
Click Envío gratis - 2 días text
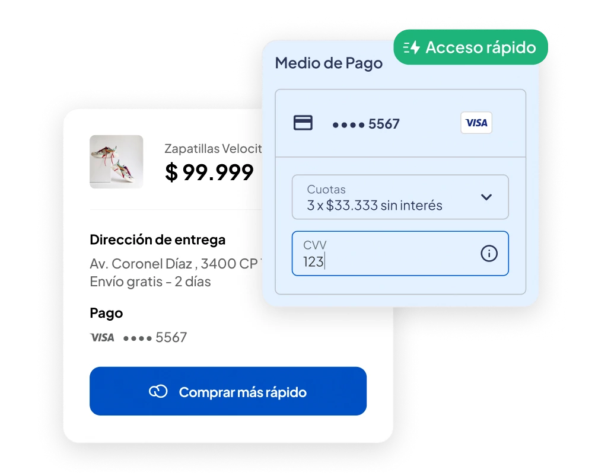pyautogui.click(x=150, y=282)
